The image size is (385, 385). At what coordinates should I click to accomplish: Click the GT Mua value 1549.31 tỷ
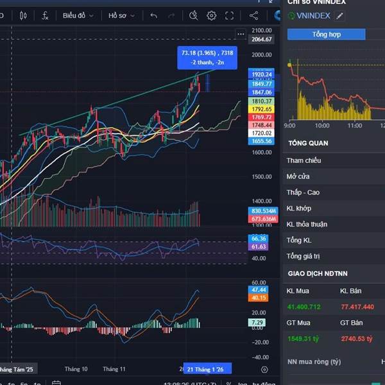click(303, 339)
